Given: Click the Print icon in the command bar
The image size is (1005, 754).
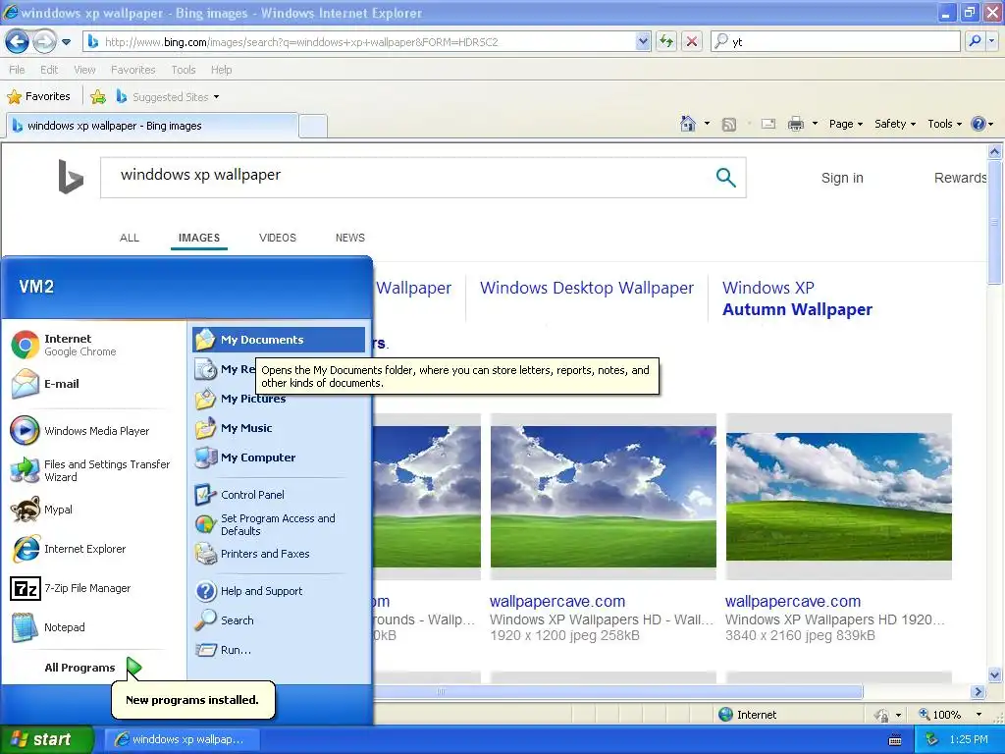Looking at the screenshot, I should (x=795, y=124).
